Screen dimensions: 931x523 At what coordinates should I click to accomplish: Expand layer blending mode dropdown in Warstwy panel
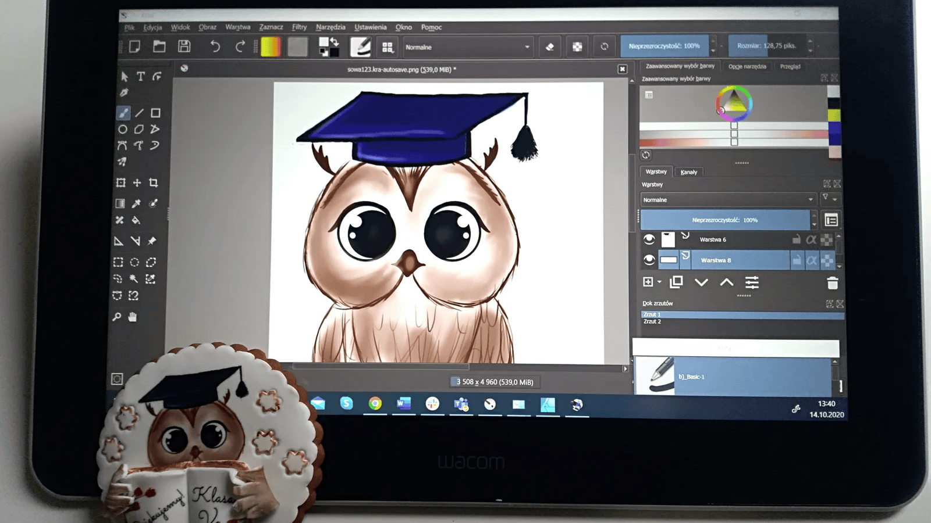coord(727,200)
